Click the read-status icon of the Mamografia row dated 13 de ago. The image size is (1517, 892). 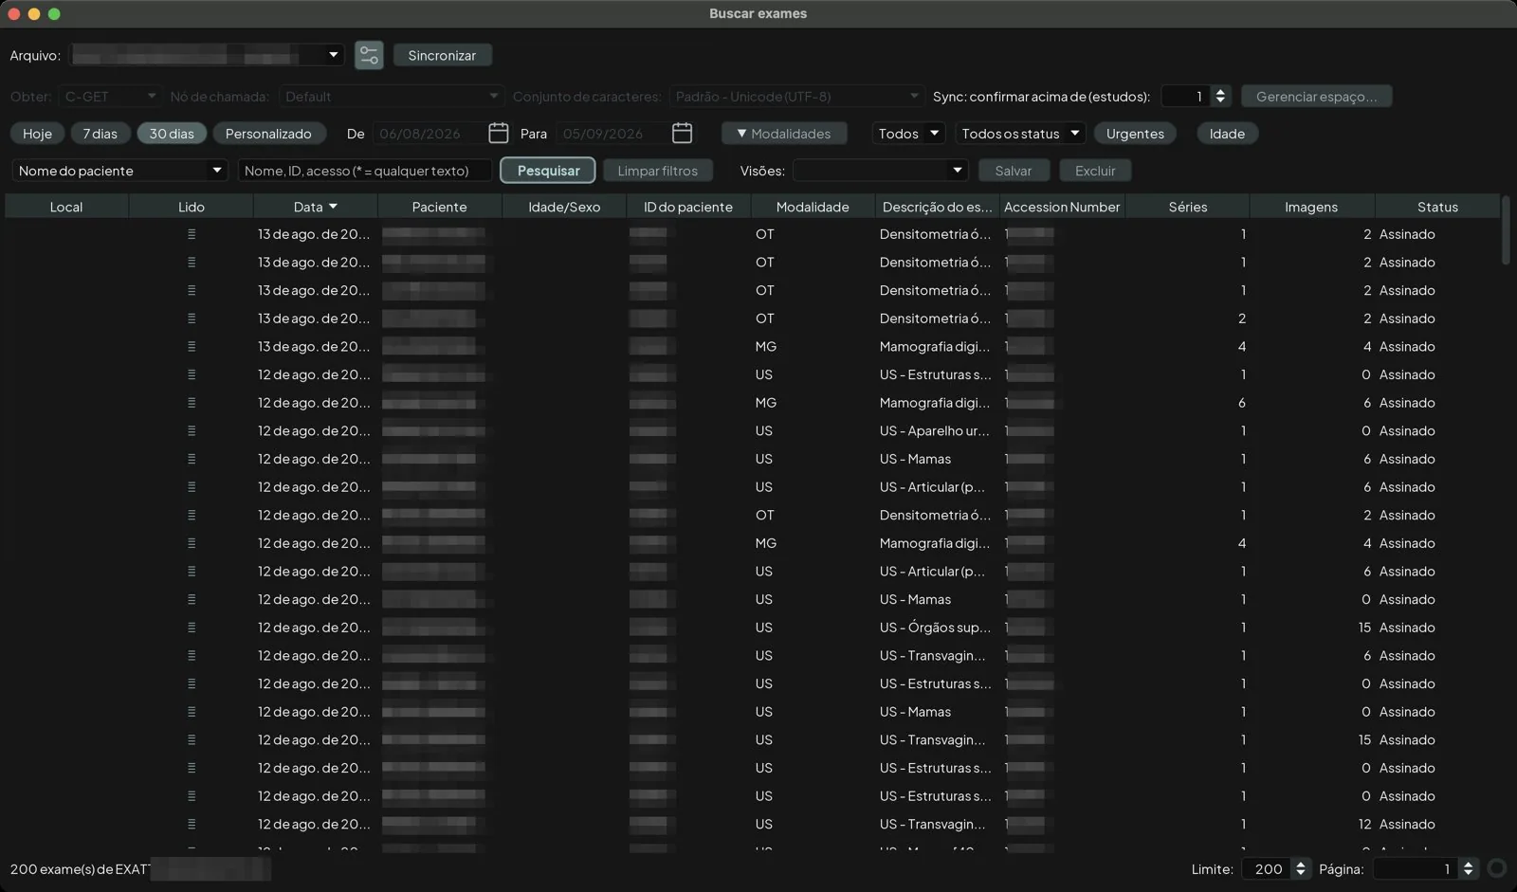192,347
